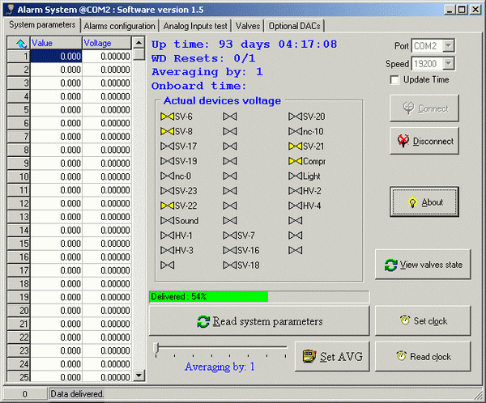This screenshot has width=486, height=403.
Task: Click the SV-23 valve icon
Action: click(167, 191)
